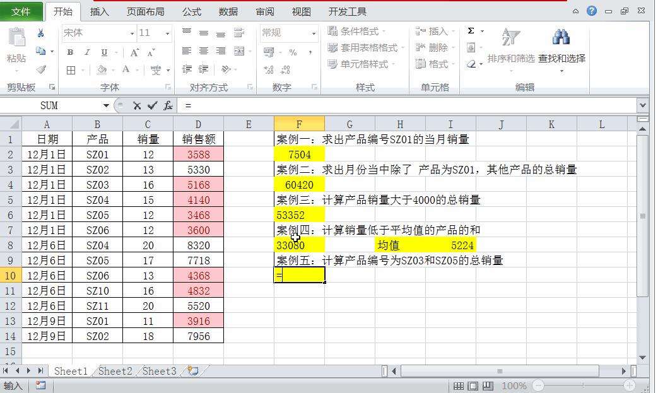Switch to the 开发工具 tab
Image resolution: width=658 pixels, height=393 pixels.
(348, 12)
